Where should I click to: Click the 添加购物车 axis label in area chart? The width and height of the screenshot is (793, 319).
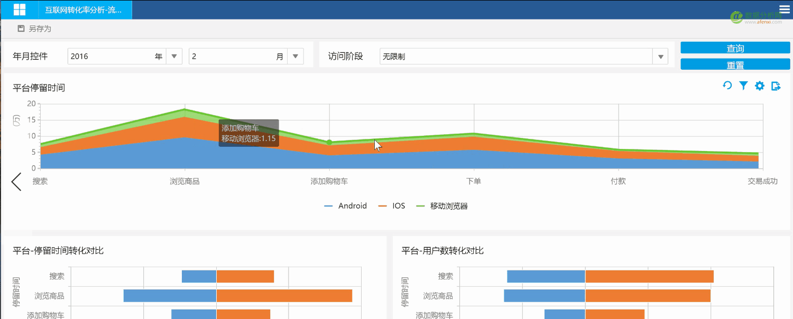point(329,181)
